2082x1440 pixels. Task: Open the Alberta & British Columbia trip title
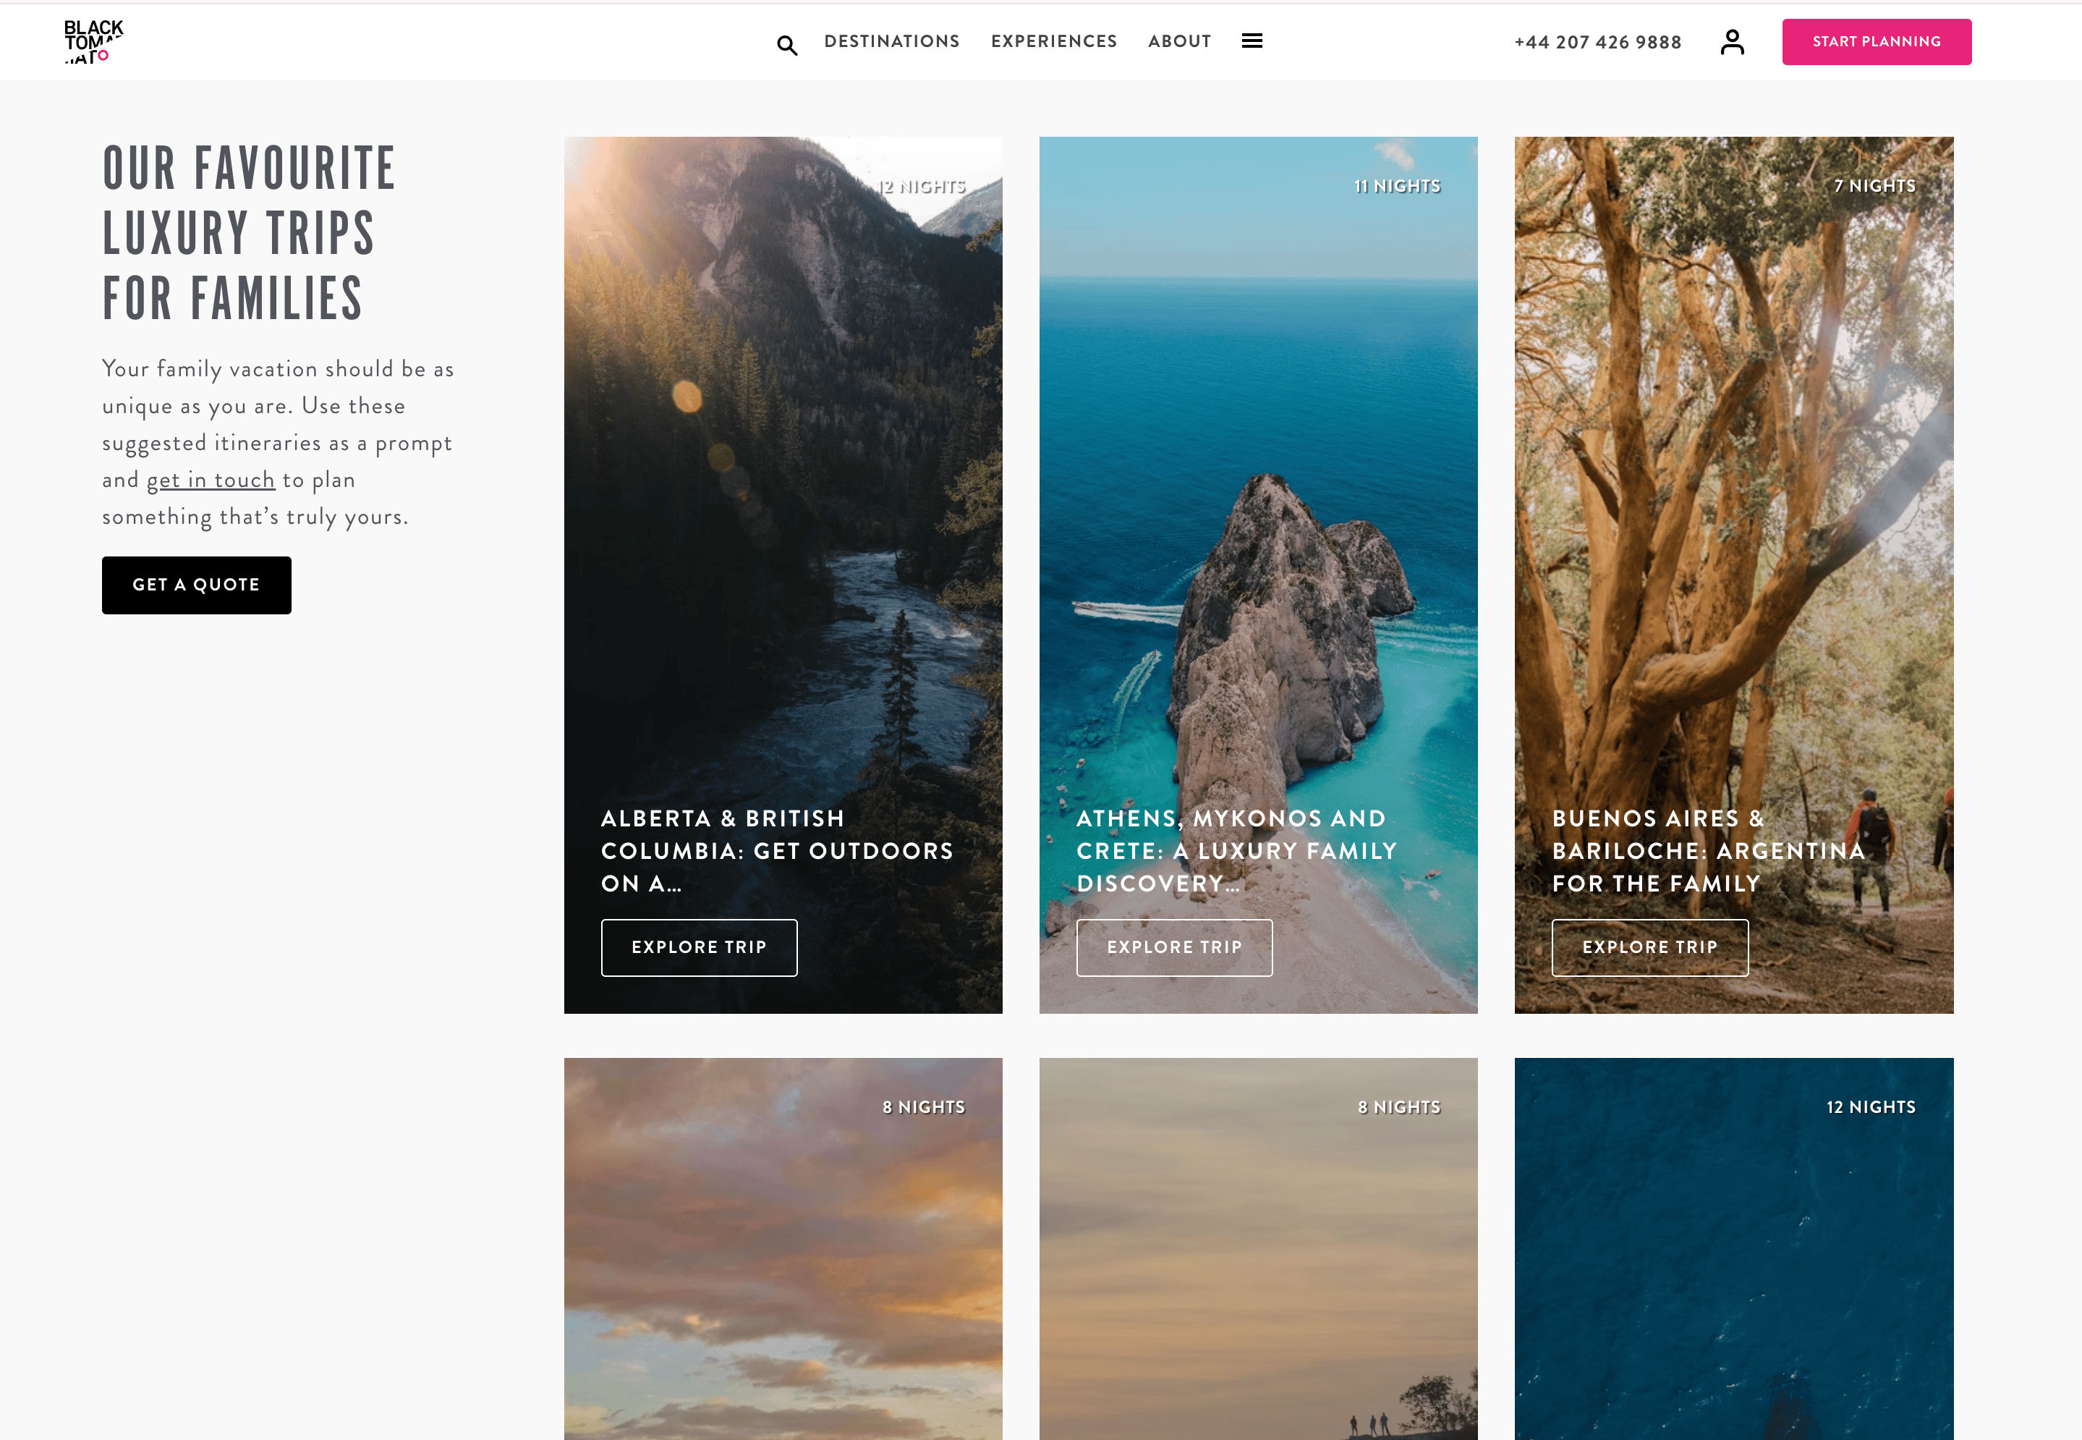776,850
